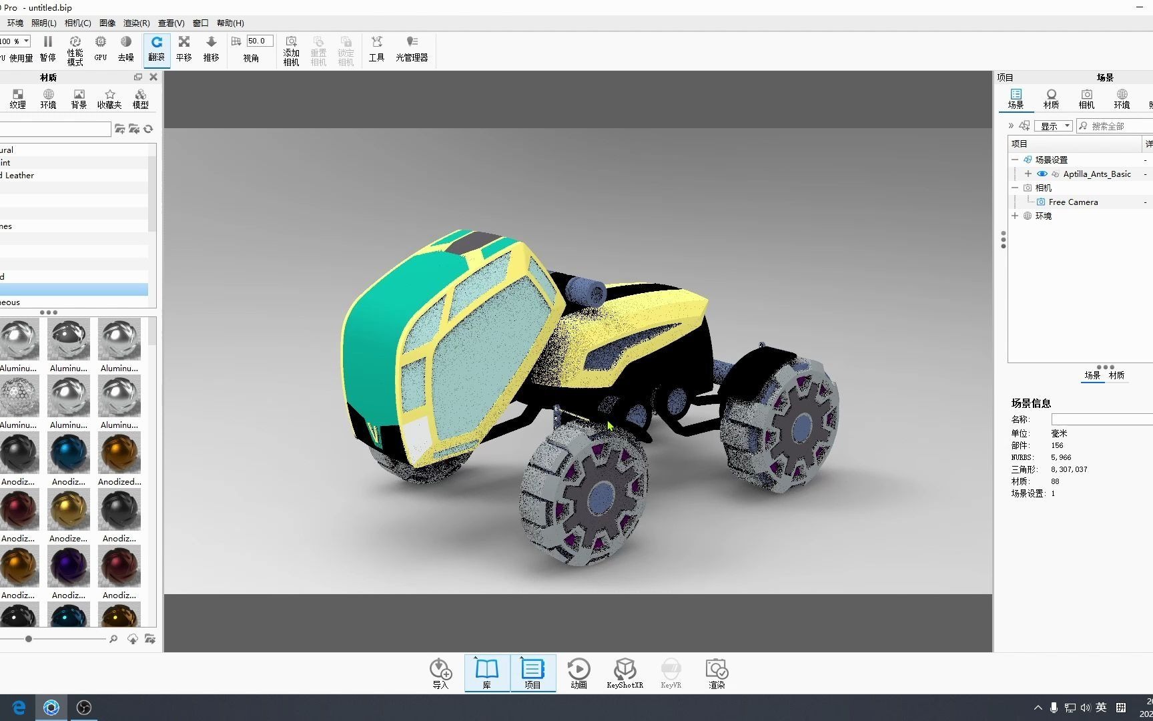
Task: Show hidden system tray icons
Action: coord(1038,708)
